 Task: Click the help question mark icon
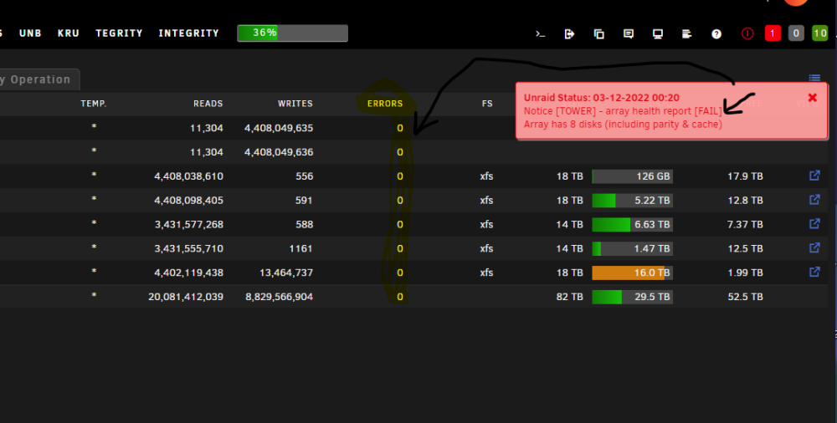[x=716, y=33]
